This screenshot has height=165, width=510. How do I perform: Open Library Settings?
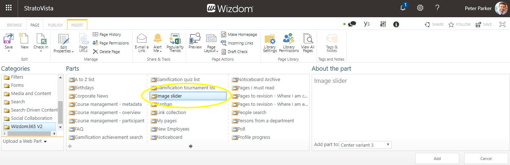[x=269, y=39]
